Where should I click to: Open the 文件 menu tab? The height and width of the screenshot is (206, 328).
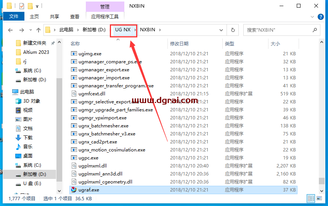(14, 16)
